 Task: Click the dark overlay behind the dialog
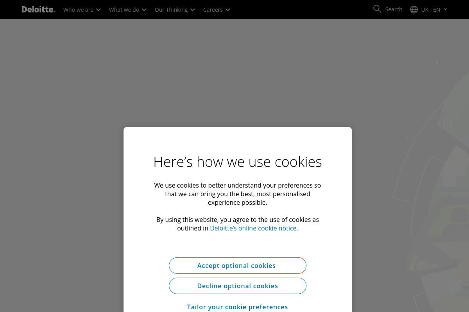pyautogui.click(x=59, y=156)
